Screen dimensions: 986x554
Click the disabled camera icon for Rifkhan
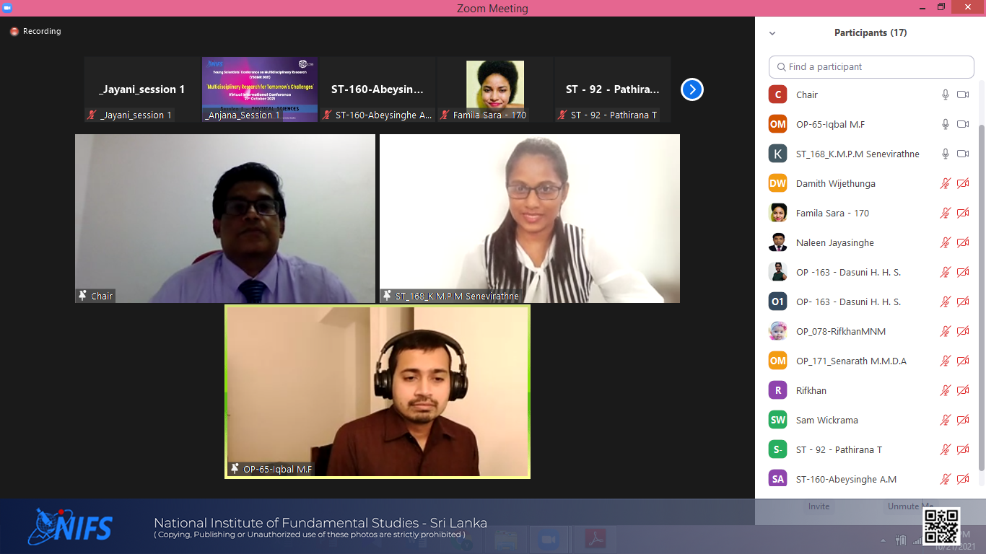coord(962,390)
